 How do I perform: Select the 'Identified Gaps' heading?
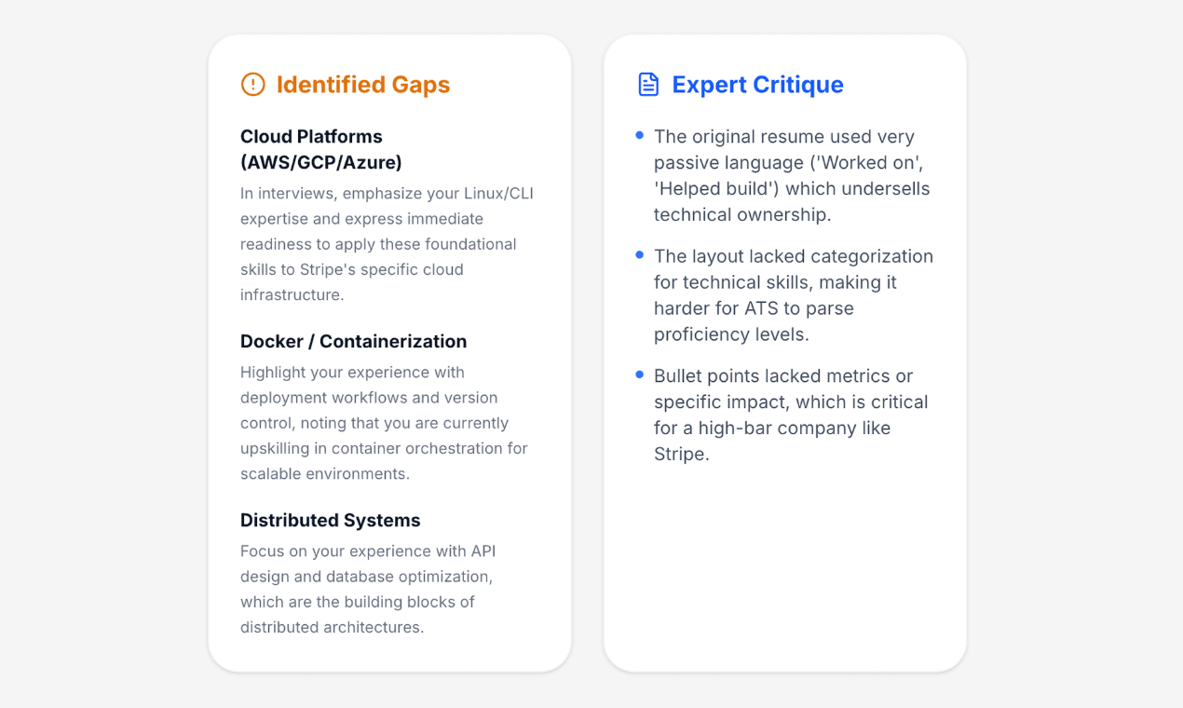[x=363, y=85]
